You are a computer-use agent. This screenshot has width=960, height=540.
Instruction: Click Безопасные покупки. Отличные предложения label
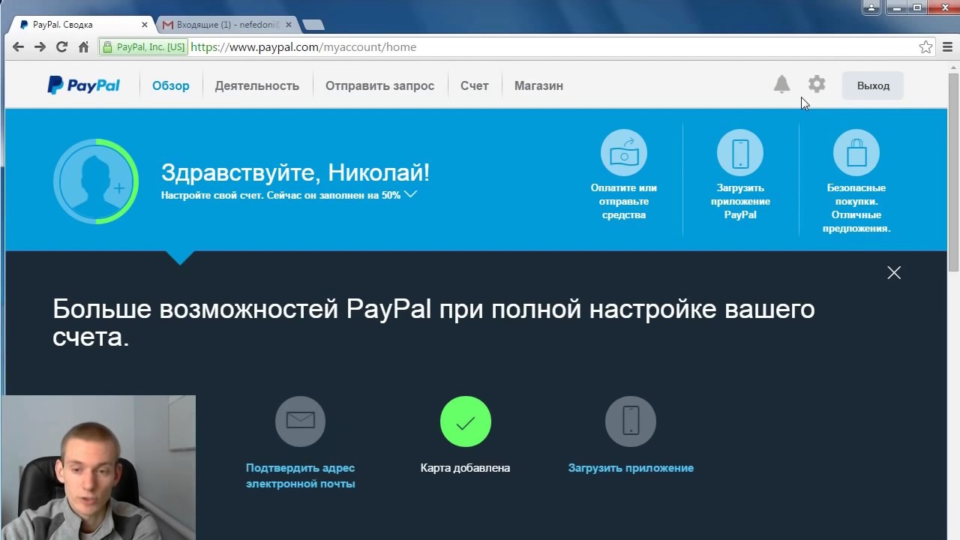pos(856,208)
